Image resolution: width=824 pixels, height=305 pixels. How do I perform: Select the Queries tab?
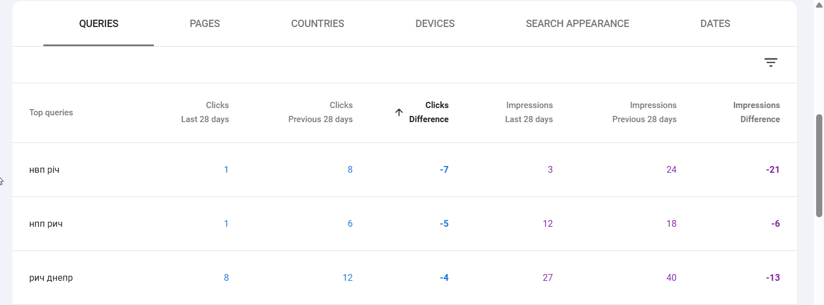coord(99,24)
